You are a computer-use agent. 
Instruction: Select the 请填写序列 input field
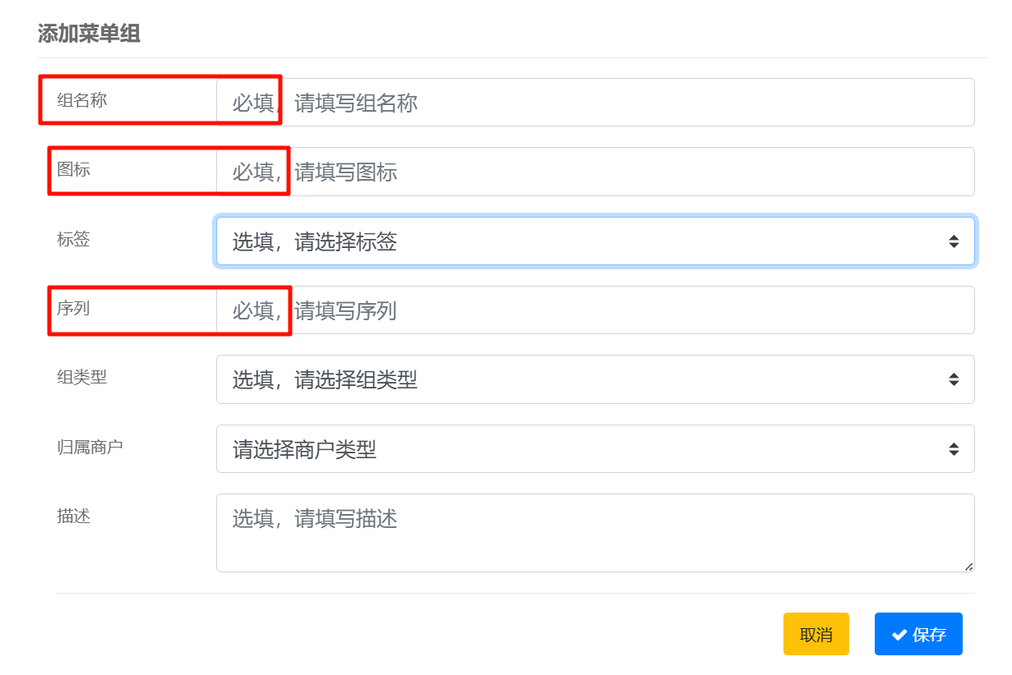coord(595,310)
